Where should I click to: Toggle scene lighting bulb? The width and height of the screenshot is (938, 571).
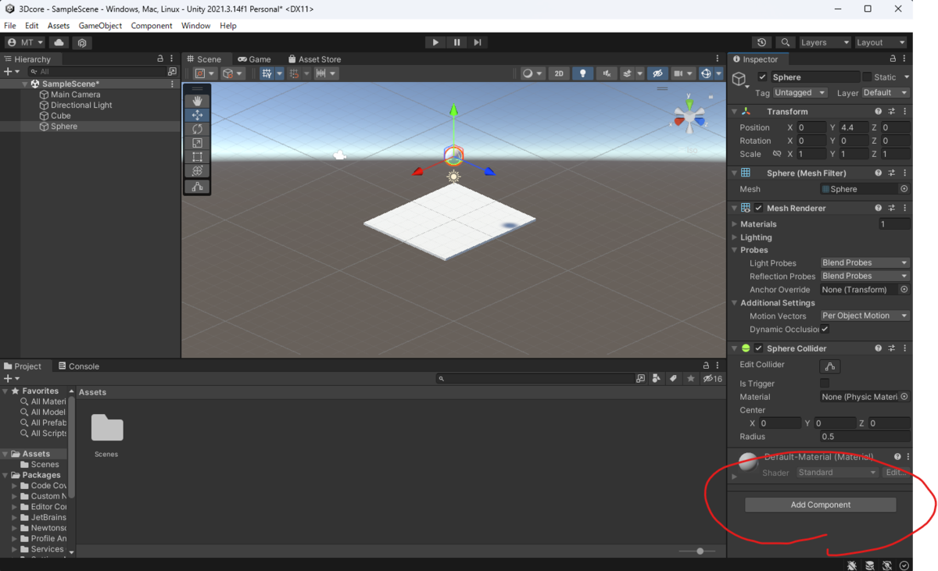pos(582,73)
